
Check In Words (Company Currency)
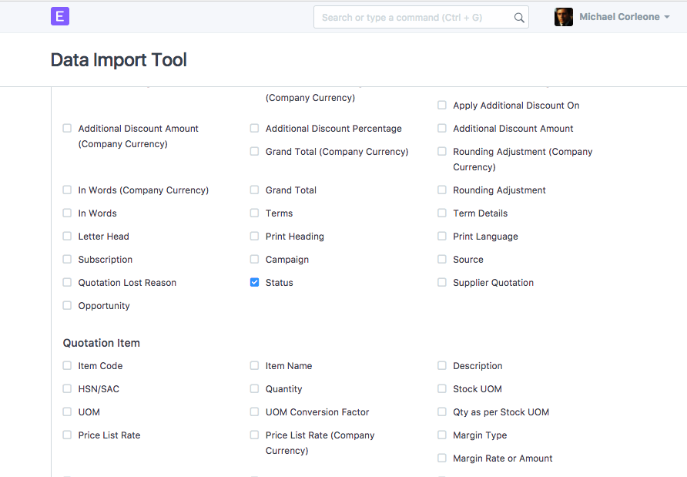click(67, 190)
